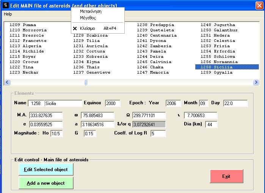Click the M.A. field 333.827635

coord(46,115)
